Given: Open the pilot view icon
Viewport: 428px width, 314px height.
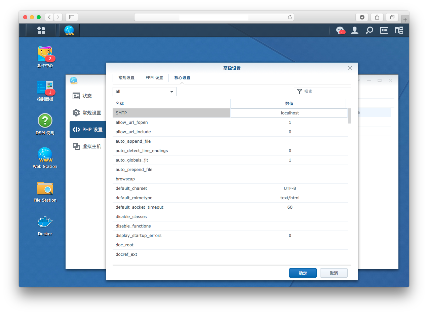Looking at the screenshot, I should pos(399,30).
